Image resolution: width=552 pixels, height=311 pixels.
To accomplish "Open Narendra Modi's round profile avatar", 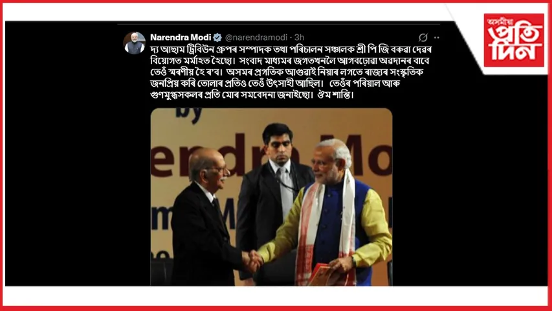I will click(x=135, y=43).
